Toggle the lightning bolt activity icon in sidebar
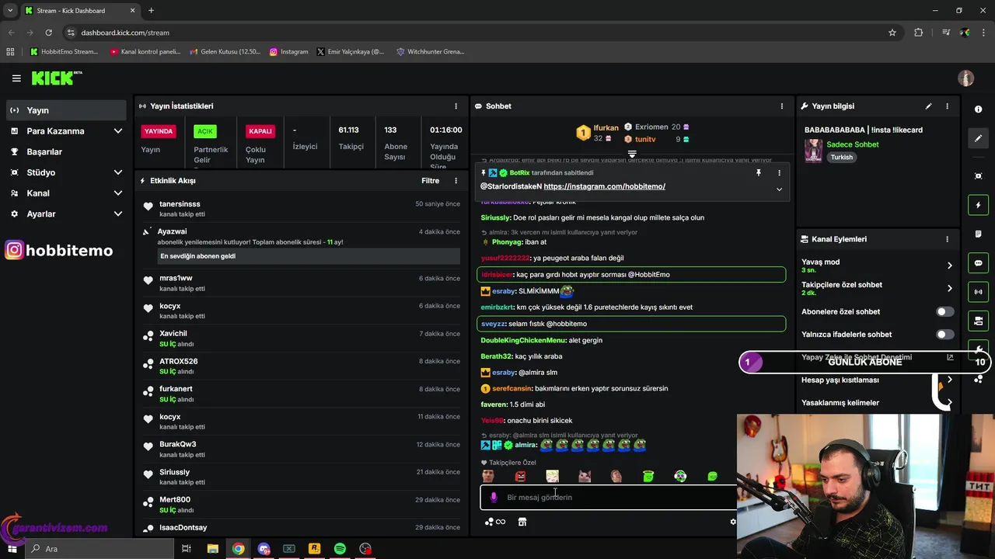The image size is (995, 559). coord(979,205)
